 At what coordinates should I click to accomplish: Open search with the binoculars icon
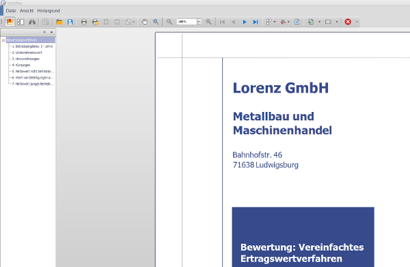pos(32,22)
